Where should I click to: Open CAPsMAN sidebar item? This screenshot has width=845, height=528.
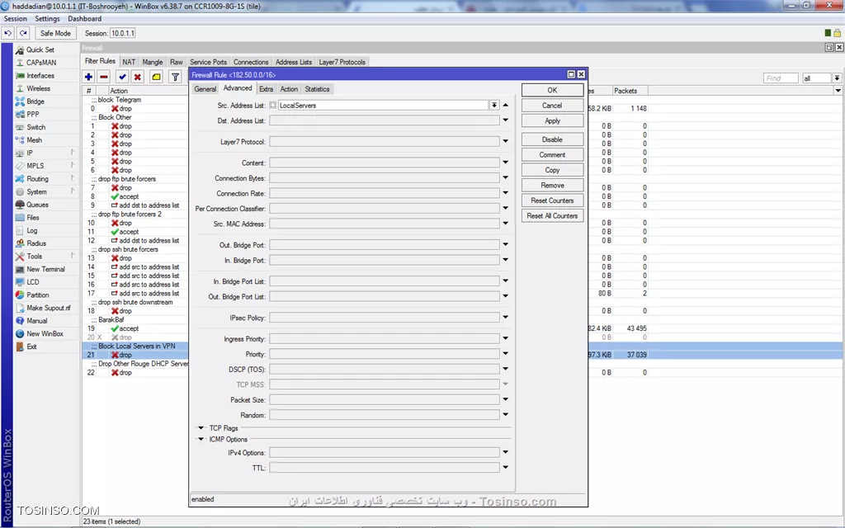pyautogui.click(x=41, y=63)
